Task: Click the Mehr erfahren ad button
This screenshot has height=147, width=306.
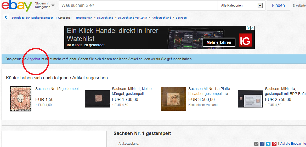Action: (219, 42)
